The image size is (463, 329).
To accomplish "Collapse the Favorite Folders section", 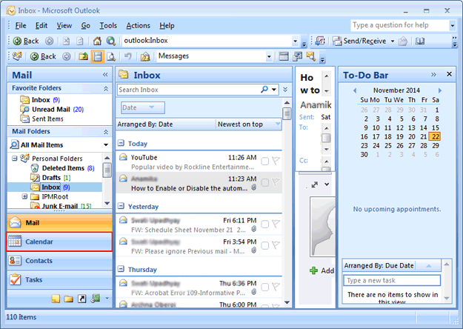I will pos(106,88).
